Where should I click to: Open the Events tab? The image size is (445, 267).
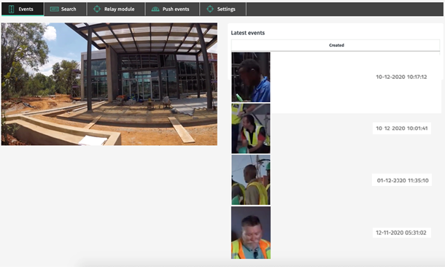pyautogui.click(x=23, y=9)
